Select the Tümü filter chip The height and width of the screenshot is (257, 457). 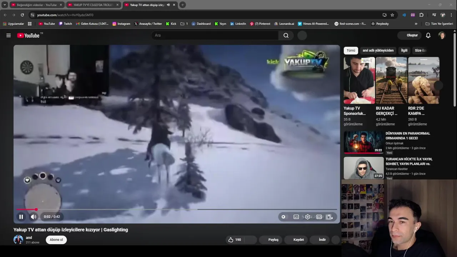pyautogui.click(x=351, y=50)
